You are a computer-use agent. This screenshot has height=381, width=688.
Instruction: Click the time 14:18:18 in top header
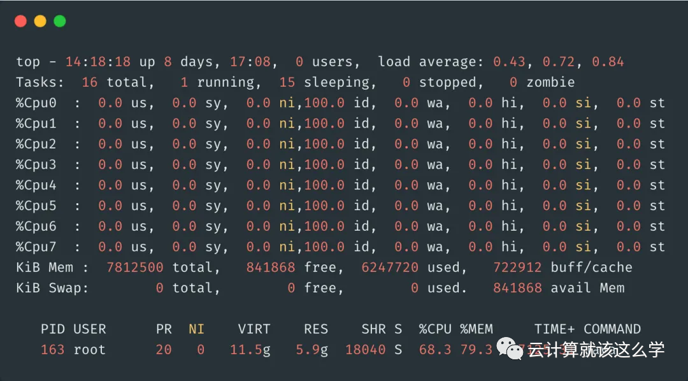(98, 61)
